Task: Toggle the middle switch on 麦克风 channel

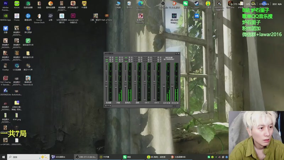Action: point(126,59)
